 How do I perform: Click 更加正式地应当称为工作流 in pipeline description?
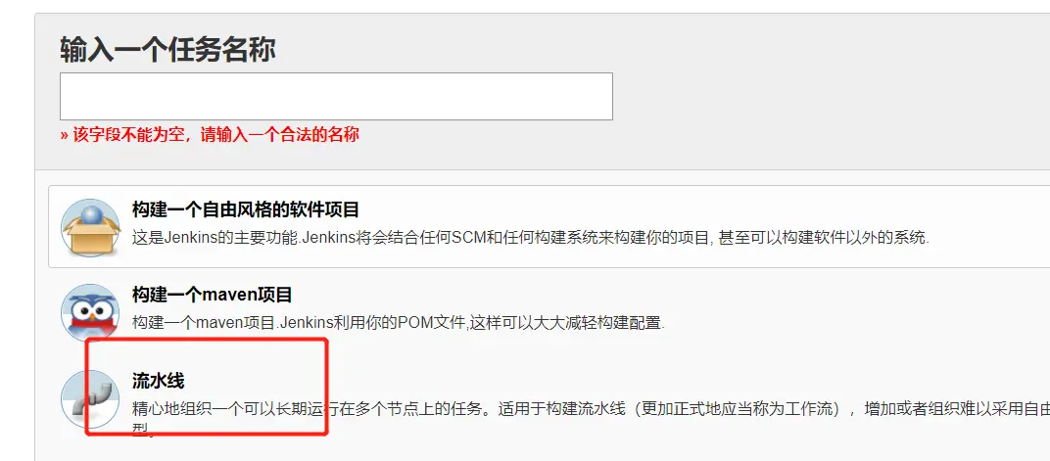click(x=736, y=409)
